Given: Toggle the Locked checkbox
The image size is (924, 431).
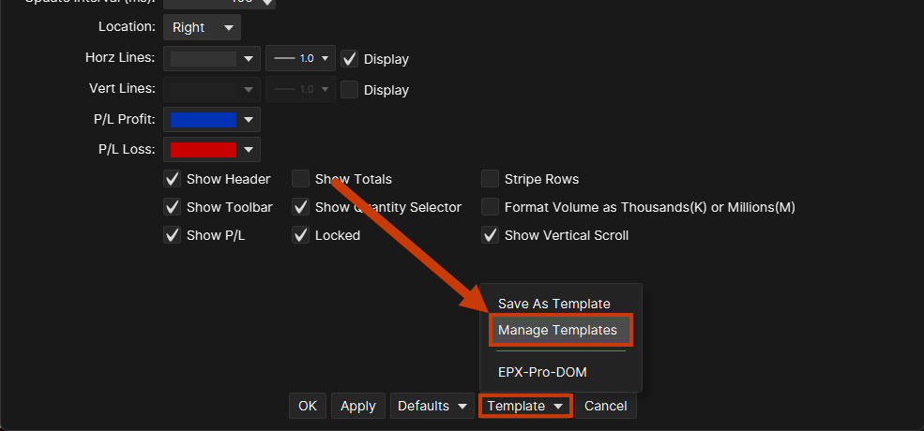Looking at the screenshot, I should [301, 235].
